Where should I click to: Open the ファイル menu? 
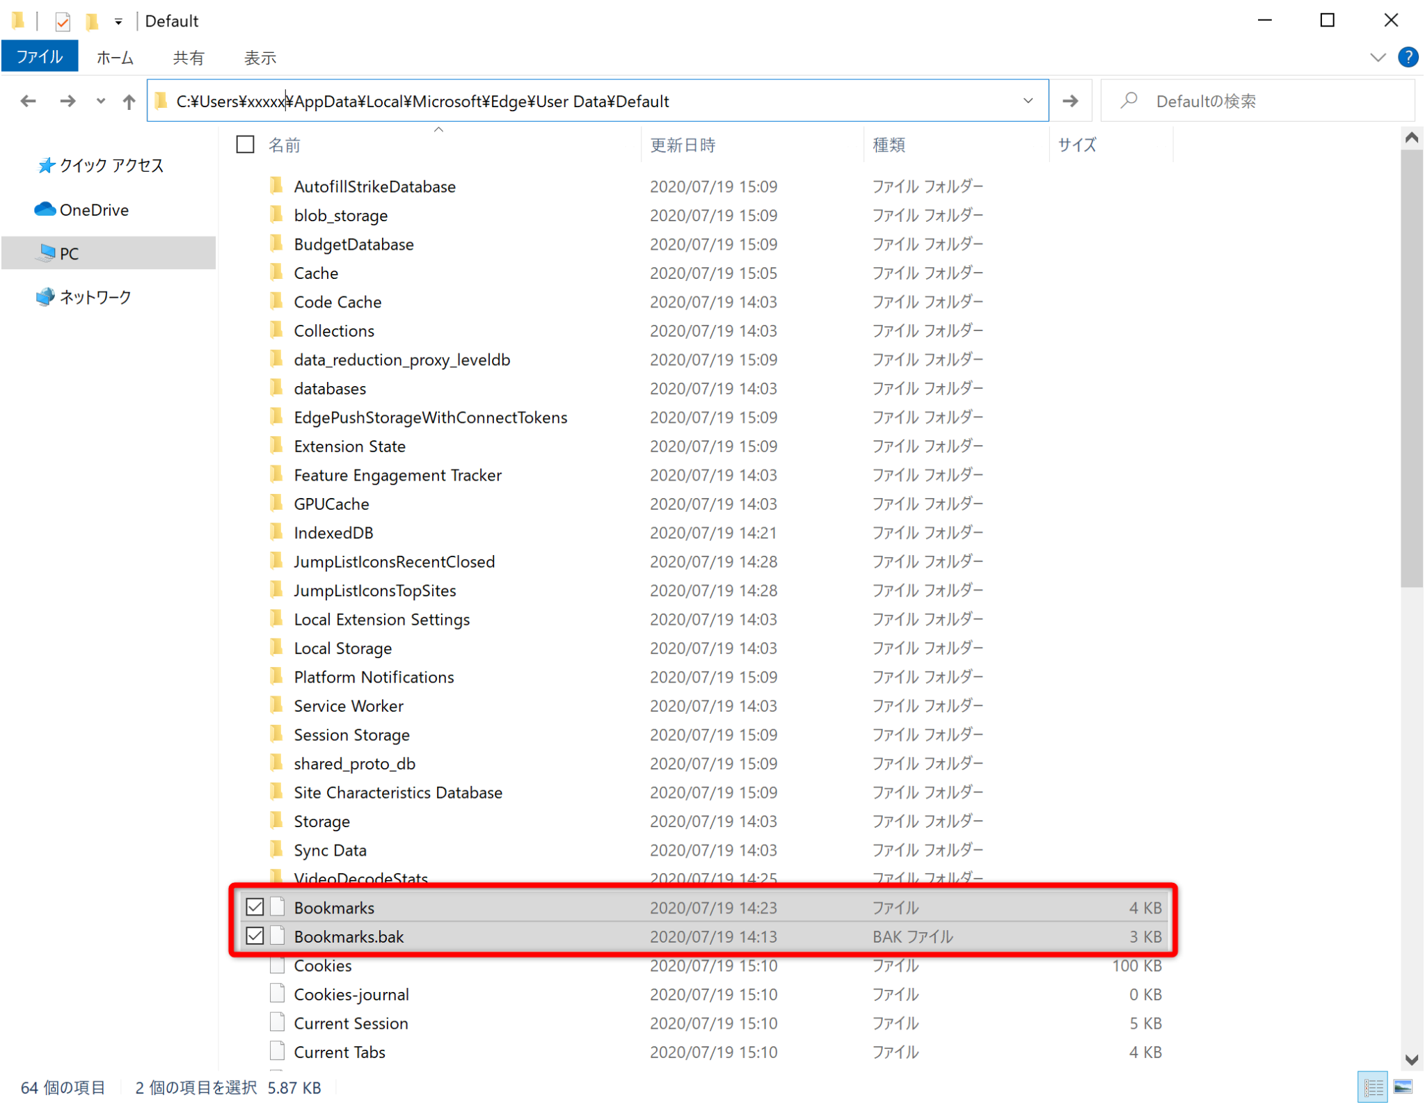[x=39, y=56]
